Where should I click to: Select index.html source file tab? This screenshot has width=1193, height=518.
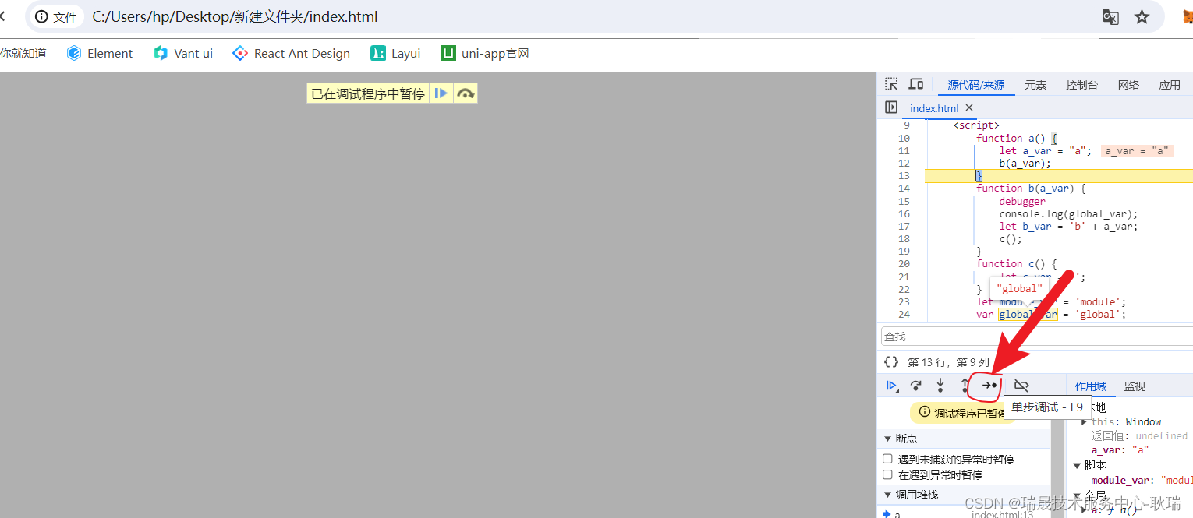point(934,108)
